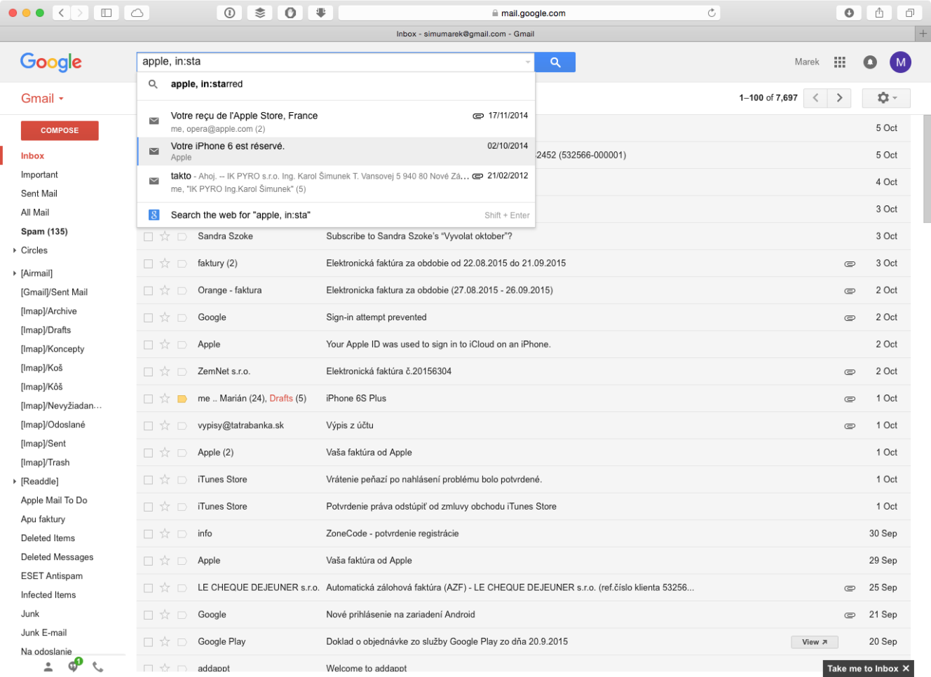Open the Inbox label

pos(32,156)
